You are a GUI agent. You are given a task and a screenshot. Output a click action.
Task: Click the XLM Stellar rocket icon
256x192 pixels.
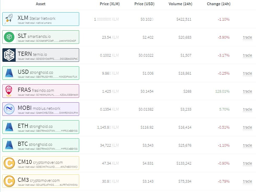9,19
